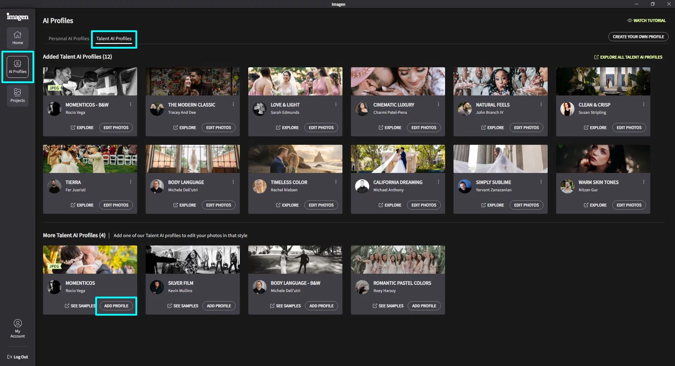Open the options menu for Love & Light
The width and height of the screenshot is (675, 366).
coord(336,104)
